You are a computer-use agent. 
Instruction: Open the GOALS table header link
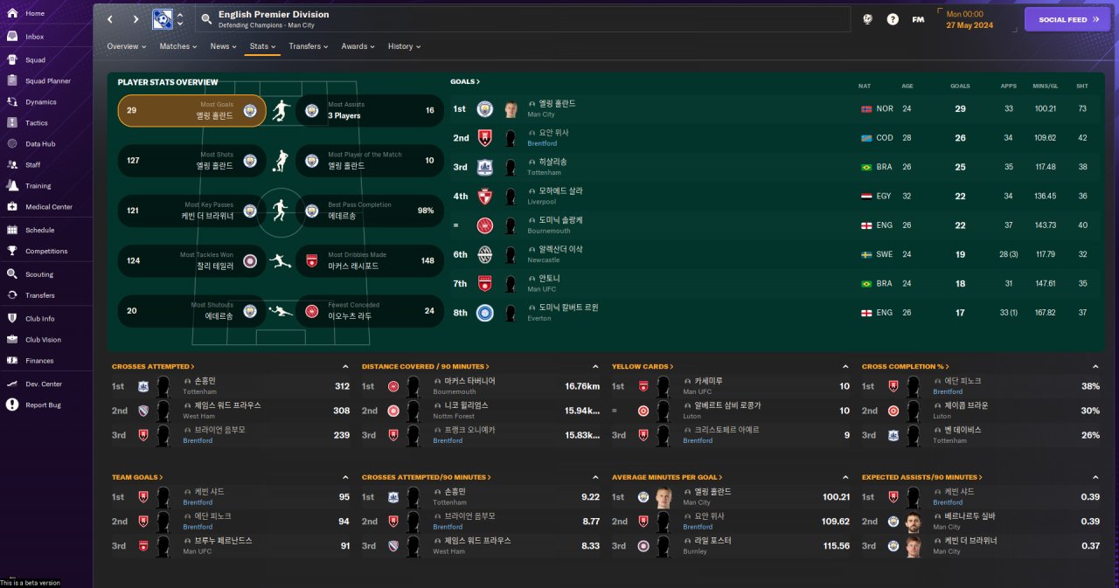[x=465, y=81]
